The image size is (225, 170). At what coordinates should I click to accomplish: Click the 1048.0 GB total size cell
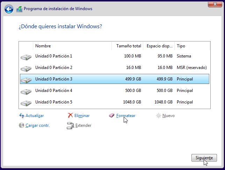(132, 102)
